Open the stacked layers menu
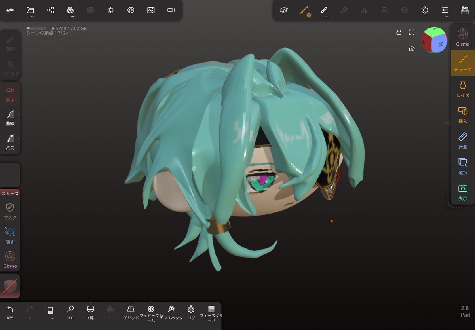The height and width of the screenshot is (330, 475). click(x=405, y=10)
